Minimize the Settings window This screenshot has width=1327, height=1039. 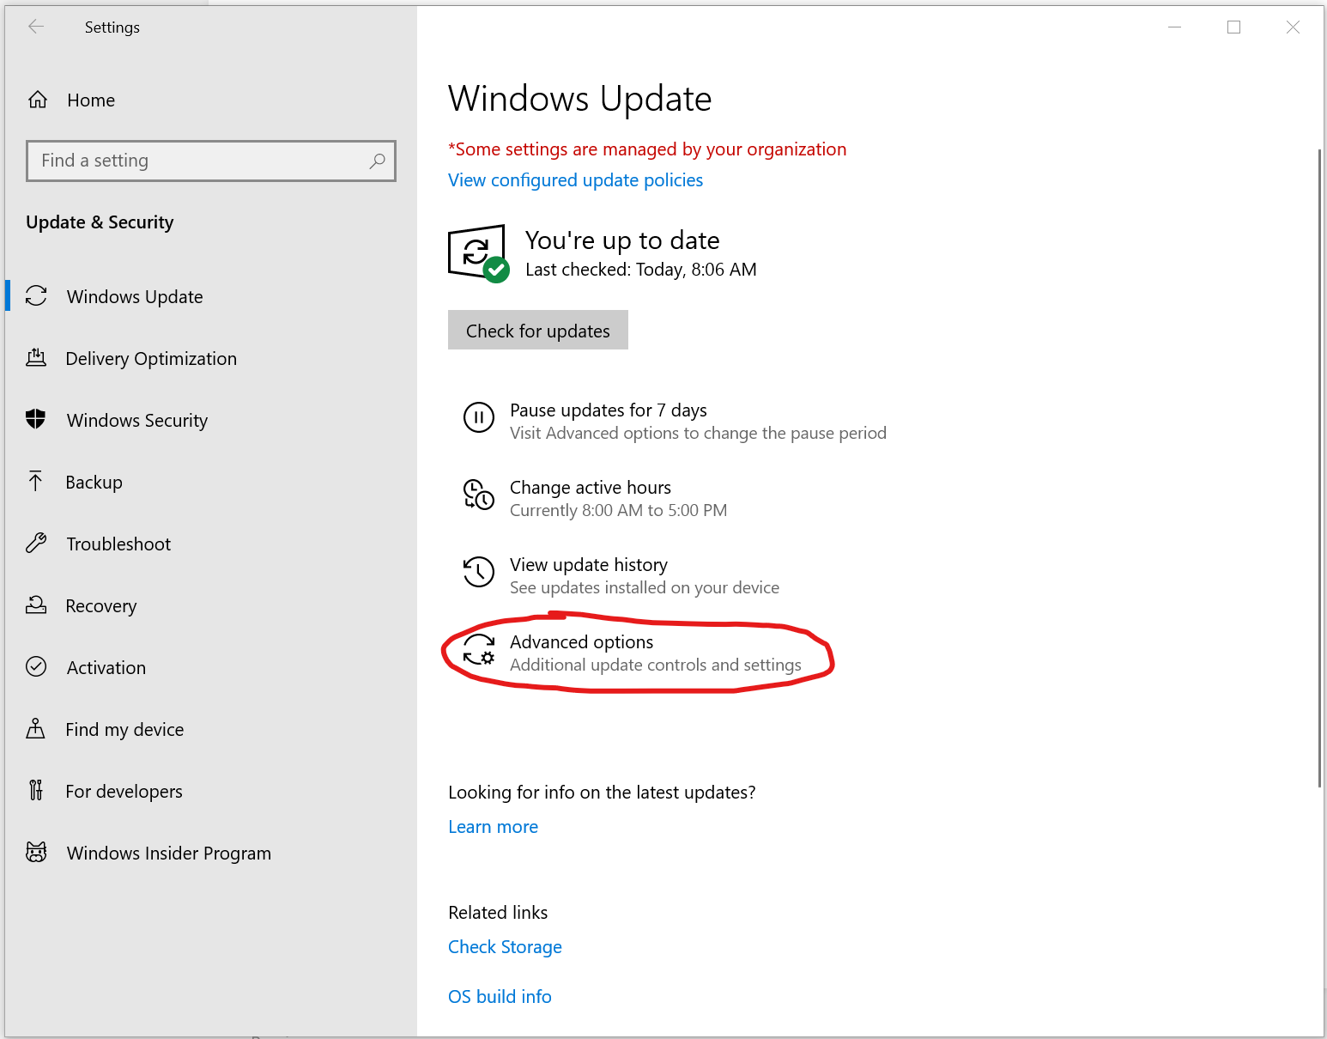click(1175, 27)
